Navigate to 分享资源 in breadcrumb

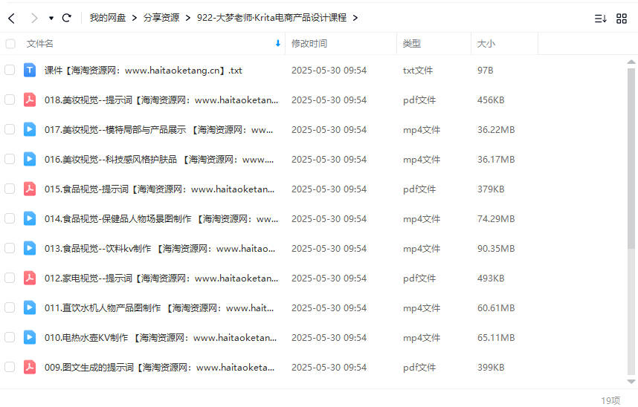[161, 18]
